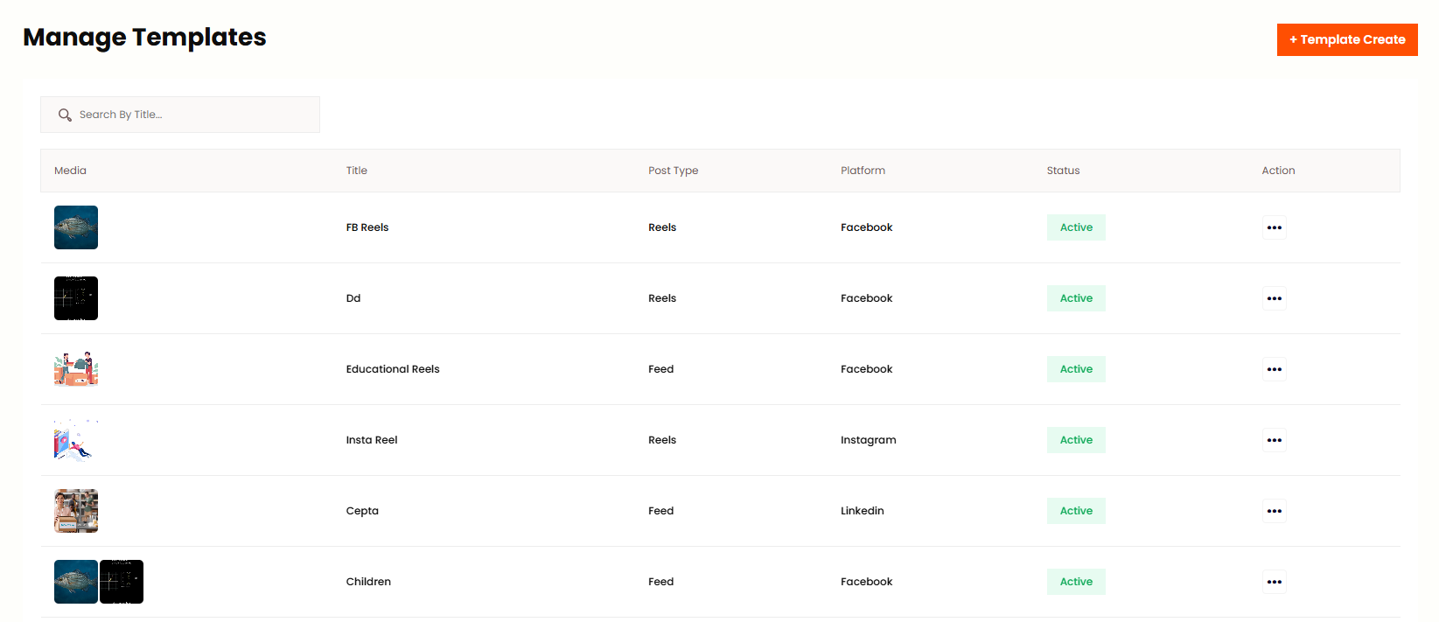Click the Active status badge for FB Reels
The image size is (1439, 622).
tap(1076, 227)
